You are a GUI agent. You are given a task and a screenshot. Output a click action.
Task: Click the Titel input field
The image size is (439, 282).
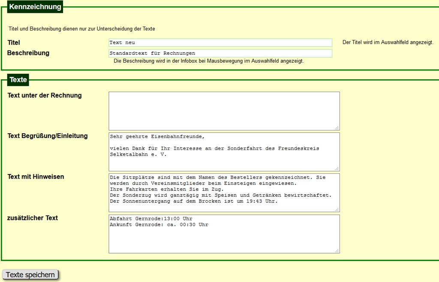coord(220,42)
